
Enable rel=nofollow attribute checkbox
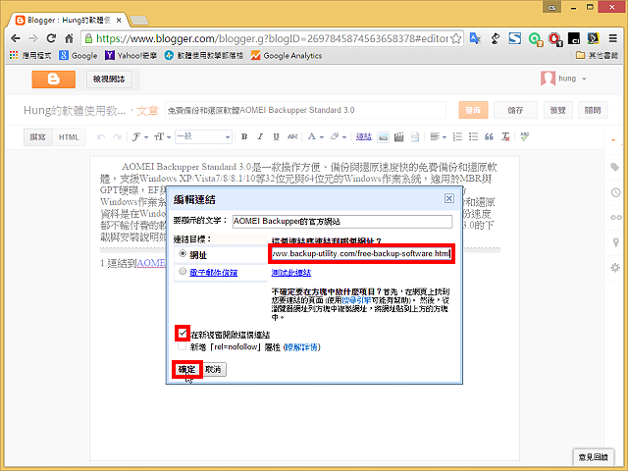click(x=183, y=346)
